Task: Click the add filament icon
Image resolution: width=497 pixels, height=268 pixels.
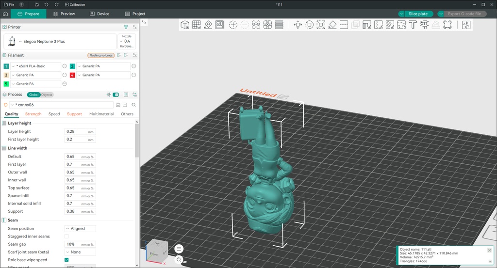Action: pyautogui.click(x=126, y=55)
